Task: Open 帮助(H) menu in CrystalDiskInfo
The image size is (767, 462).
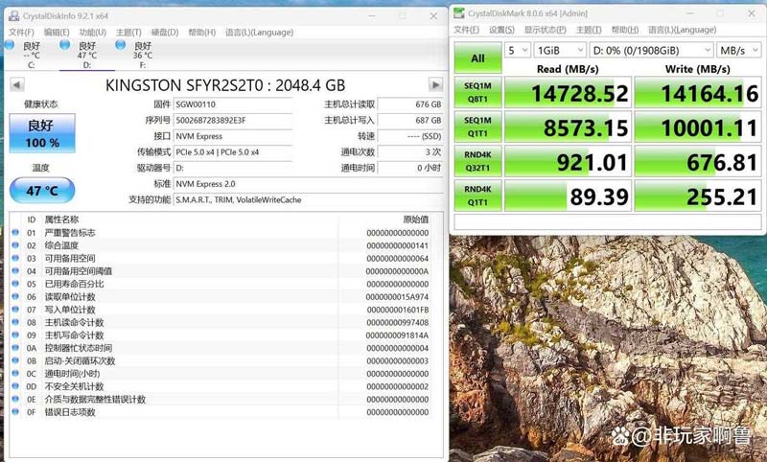Action: [x=201, y=33]
